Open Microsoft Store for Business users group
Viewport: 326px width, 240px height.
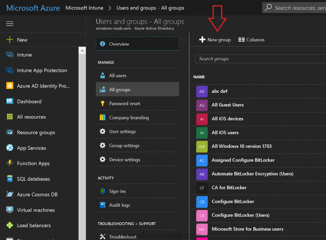(x=258, y=229)
